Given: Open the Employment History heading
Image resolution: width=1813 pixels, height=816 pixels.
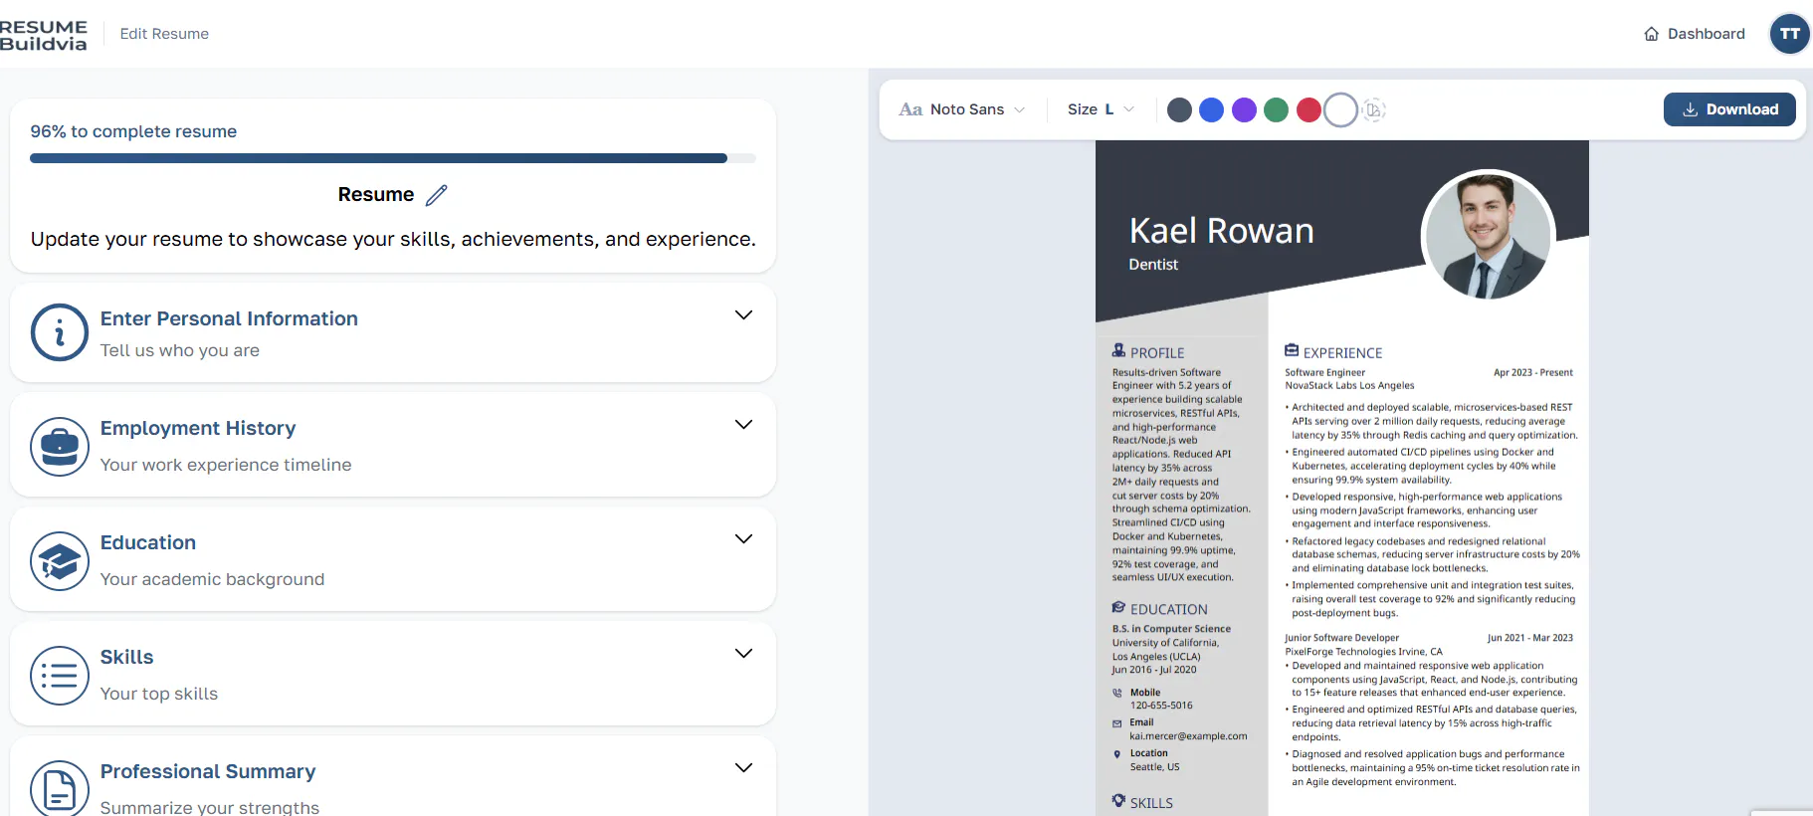Looking at the screenshot, I should 198,428.
